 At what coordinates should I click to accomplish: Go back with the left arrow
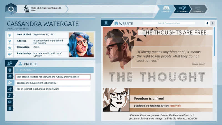[x=207, y=23]
